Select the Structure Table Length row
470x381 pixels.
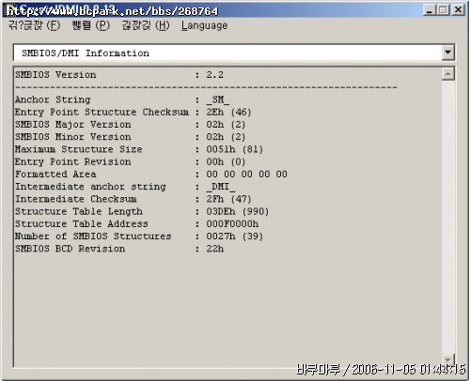coord(142,211)
